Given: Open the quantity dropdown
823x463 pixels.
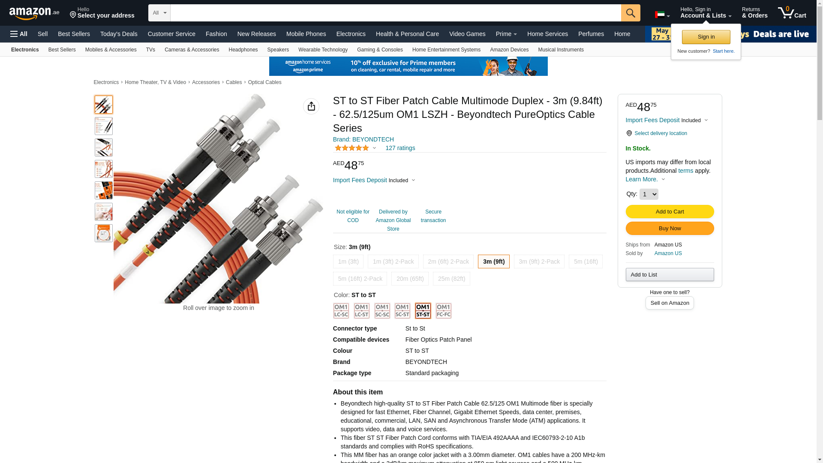Looking at the screenshot, I should pyautogui.click(x=649, y=194).
